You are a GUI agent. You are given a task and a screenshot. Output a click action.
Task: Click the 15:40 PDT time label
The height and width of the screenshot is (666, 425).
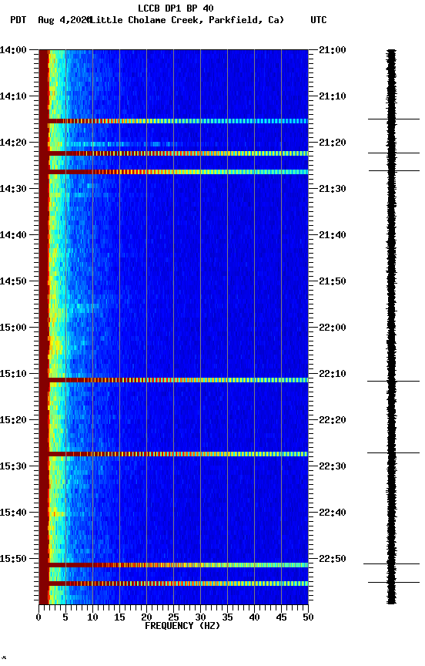click(x=13, y=513)
